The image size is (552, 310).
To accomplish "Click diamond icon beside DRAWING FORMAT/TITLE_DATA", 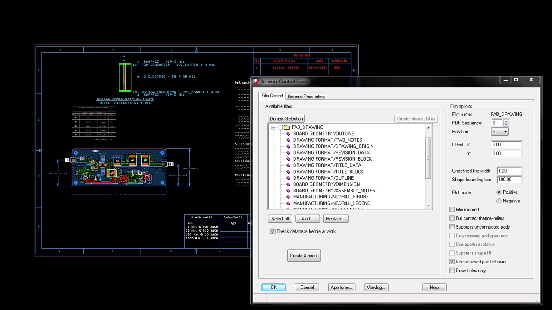I will [x=289, y=165].
